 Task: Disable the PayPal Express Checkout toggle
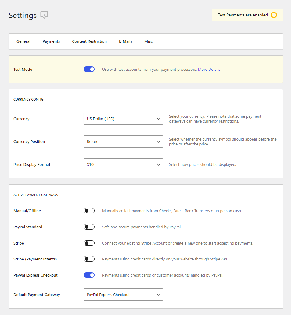click(89, 275)
